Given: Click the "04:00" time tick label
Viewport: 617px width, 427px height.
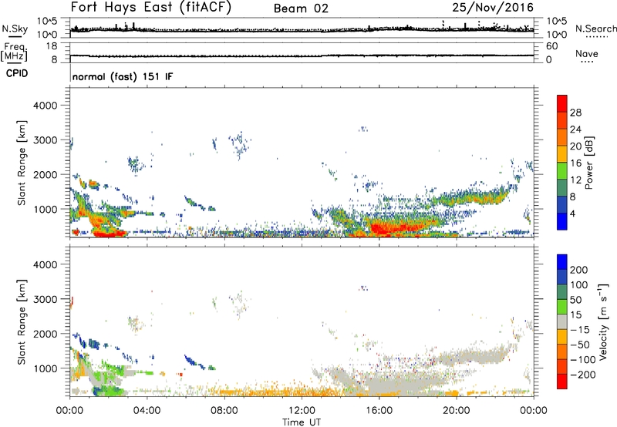Looking at the screenshot, I should [147, 411].
